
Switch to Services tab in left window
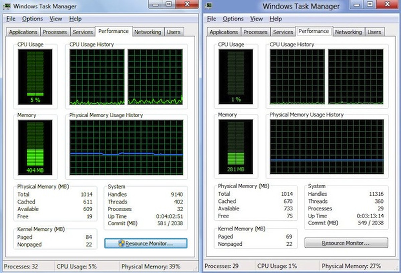[x=83, y=32]
